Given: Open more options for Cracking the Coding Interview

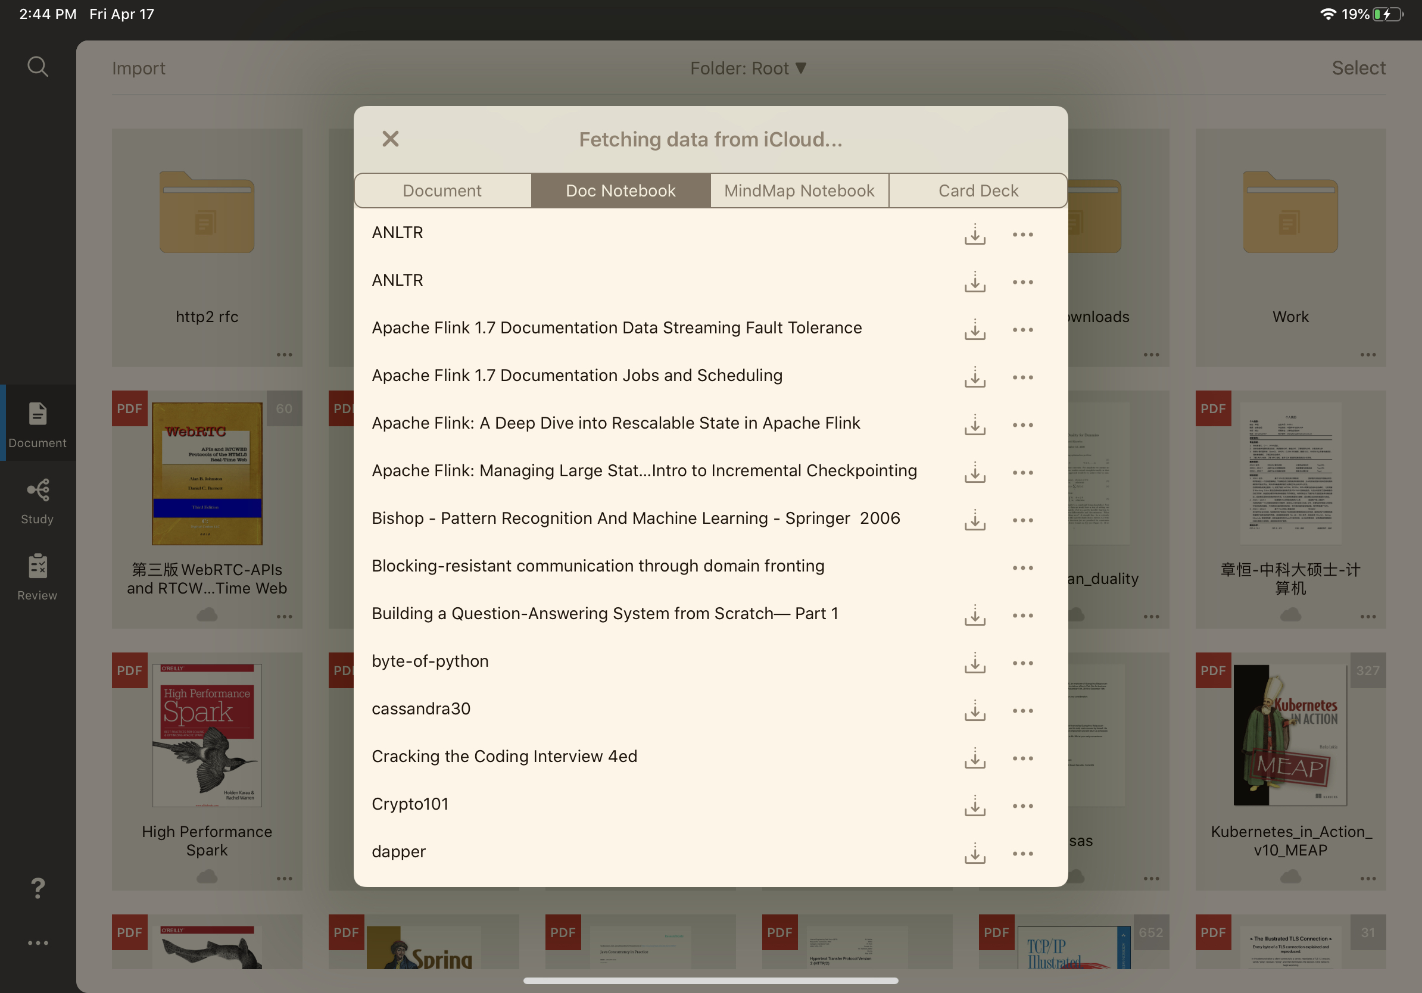Looking at the screenshot, I should pos(1022,759).
